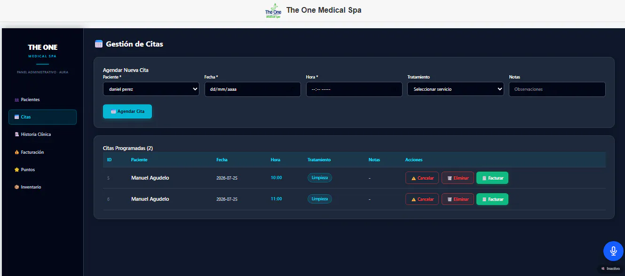The height and width of the screenshot is (276, 625).
Task: Click the Limpieza tag in row 5
Action: coord(320,178)
